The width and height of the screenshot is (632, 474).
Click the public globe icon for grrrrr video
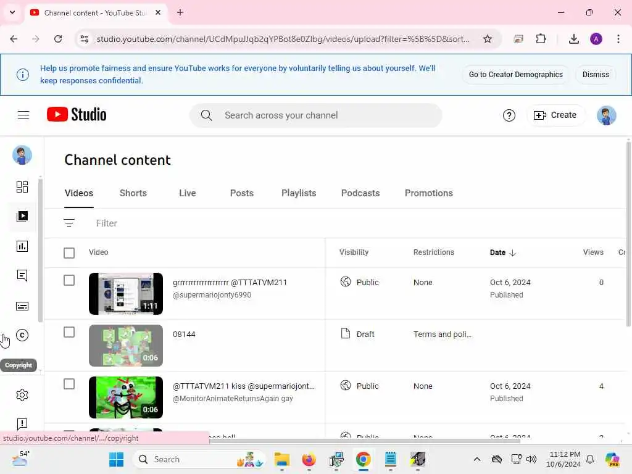346,281
